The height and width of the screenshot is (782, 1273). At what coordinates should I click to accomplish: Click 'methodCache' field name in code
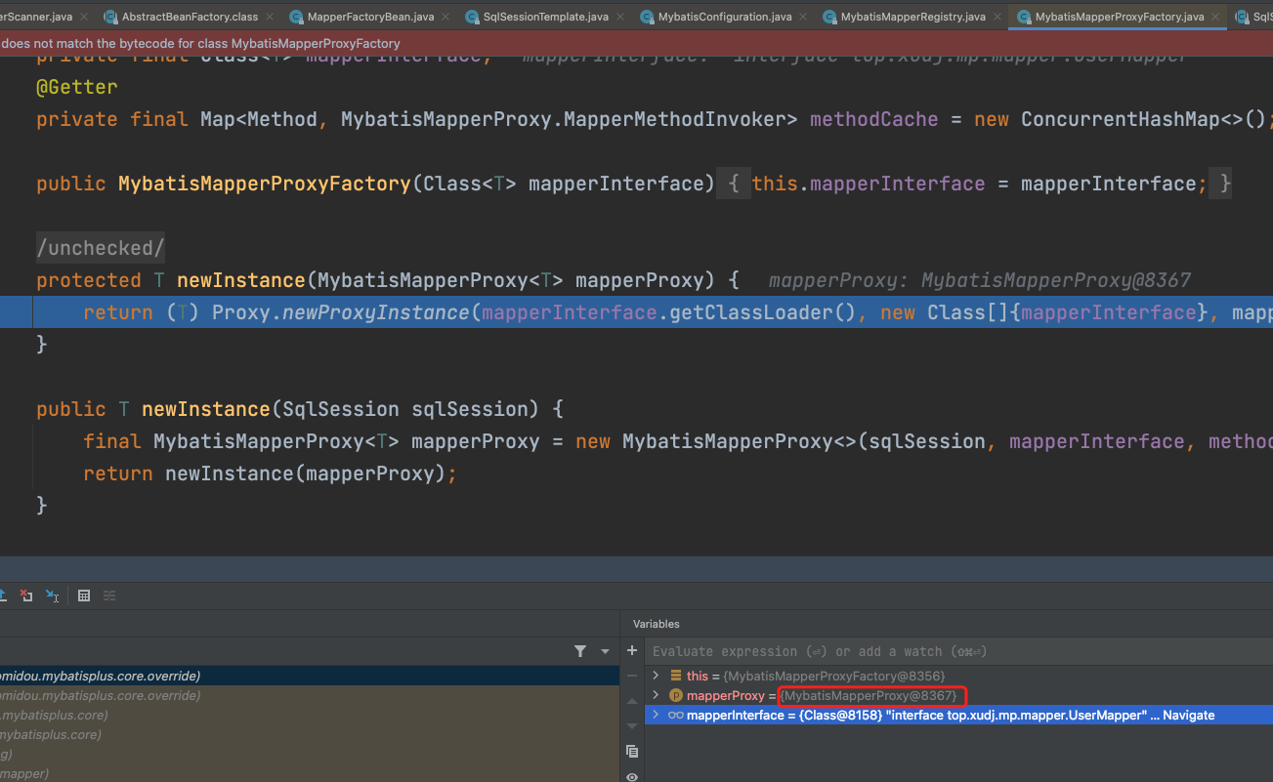(874, 119)
